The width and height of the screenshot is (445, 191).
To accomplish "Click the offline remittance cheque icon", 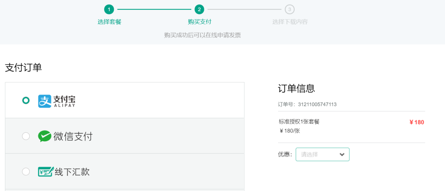I will click(45, 172).
